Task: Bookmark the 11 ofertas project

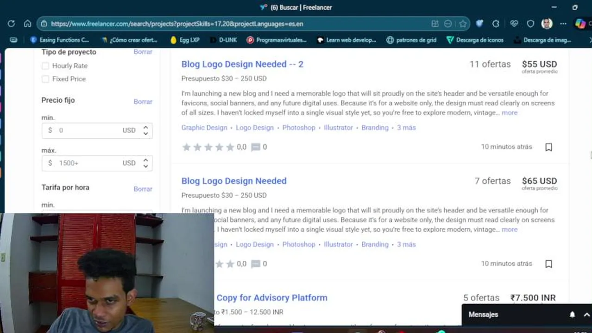Action: 548,147
